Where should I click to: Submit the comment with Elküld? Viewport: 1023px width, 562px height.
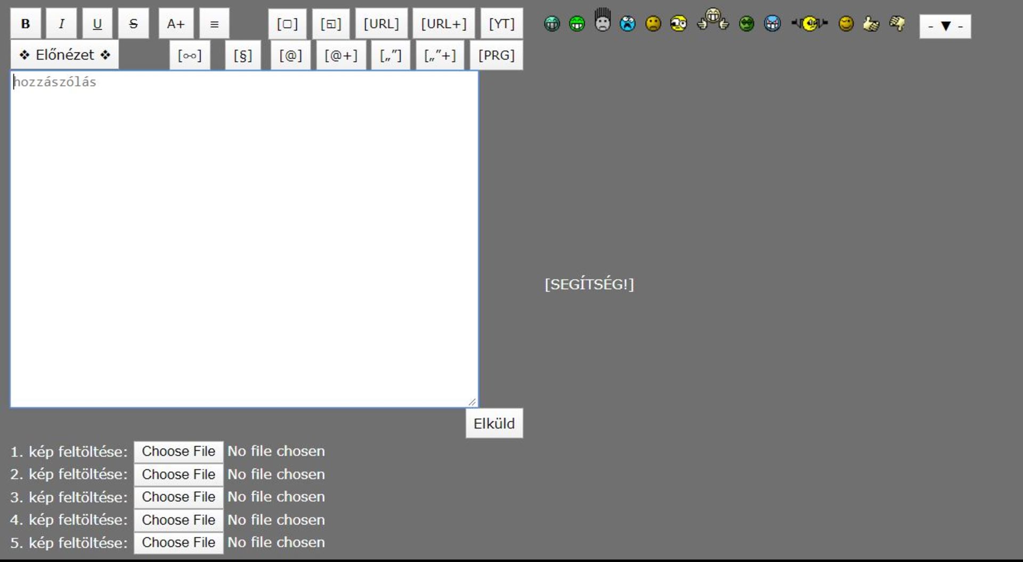[494, 424]
